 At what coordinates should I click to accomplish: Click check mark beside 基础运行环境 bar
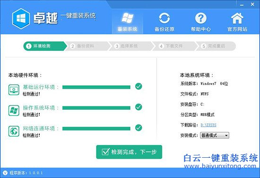139,86
